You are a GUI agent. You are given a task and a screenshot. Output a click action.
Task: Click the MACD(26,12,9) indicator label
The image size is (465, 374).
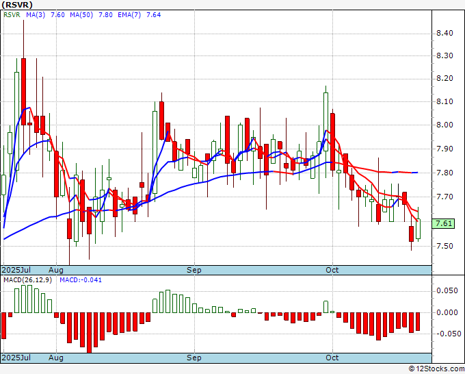pos(25,280)
